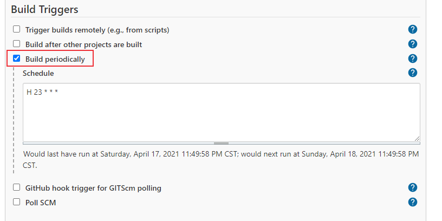Click the 'Build periodically' label text

55,59
